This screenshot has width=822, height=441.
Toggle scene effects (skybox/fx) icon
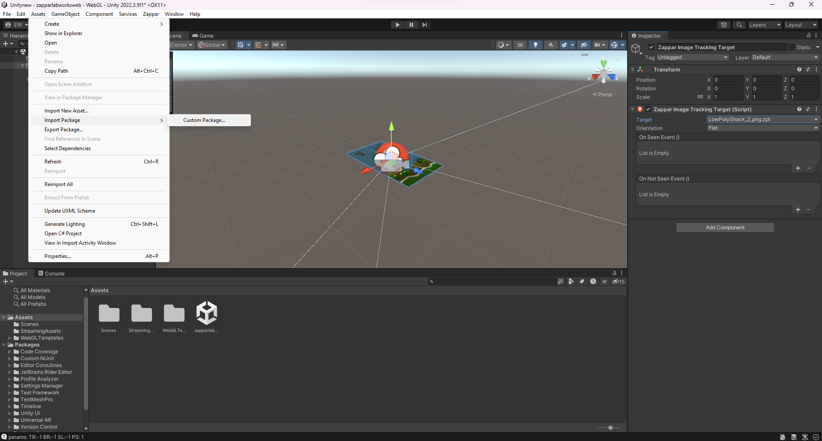coord(564,45)
